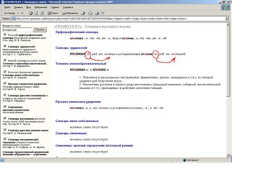Open the Избранное toolbar favorites pane
The height and width of the screenshot is (195, 261).
click(x=70, y=13)
